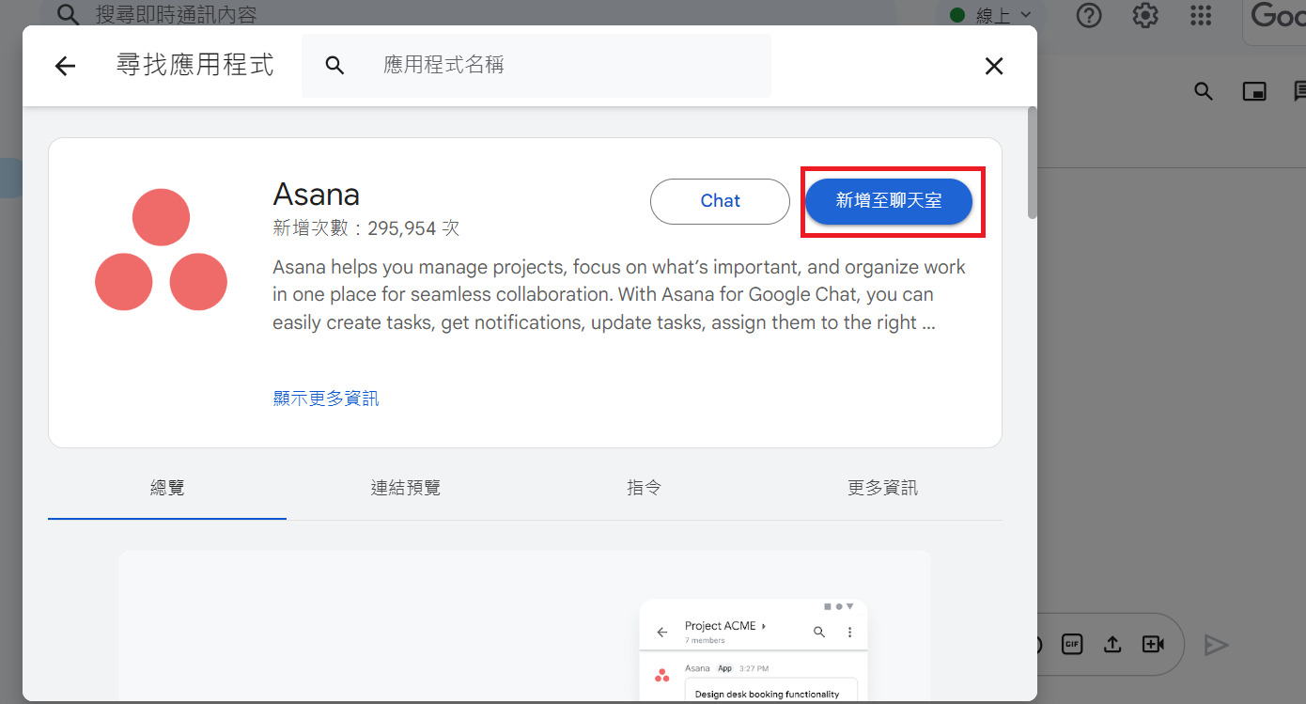1306x704 pixels.
Task: Go back with the arrow beside 尋找應用程式
Action: 65,66
